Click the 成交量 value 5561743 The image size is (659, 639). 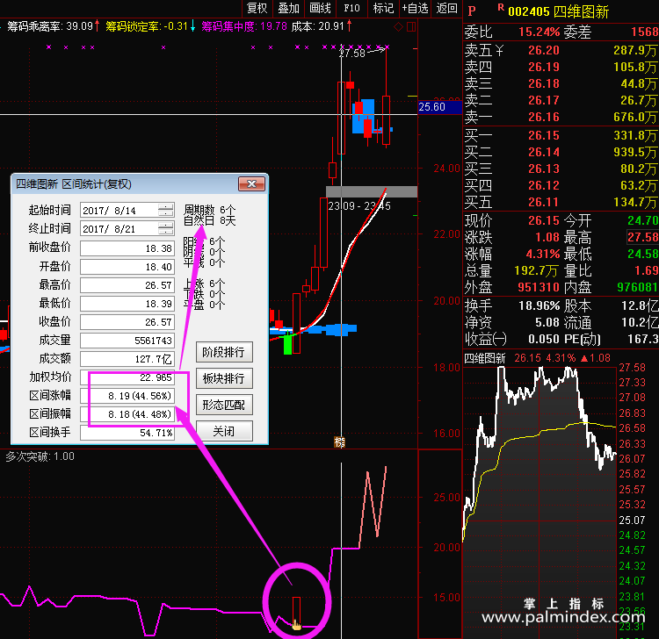click(127, 341)
